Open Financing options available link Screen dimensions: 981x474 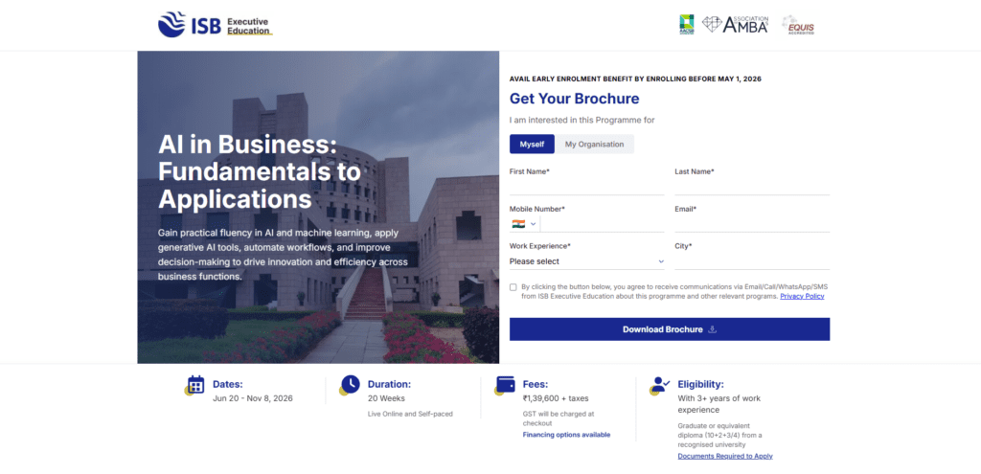(566, 435)
